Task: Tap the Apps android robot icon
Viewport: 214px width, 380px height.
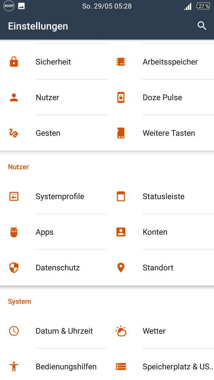Action: click(x=14, y=232)
